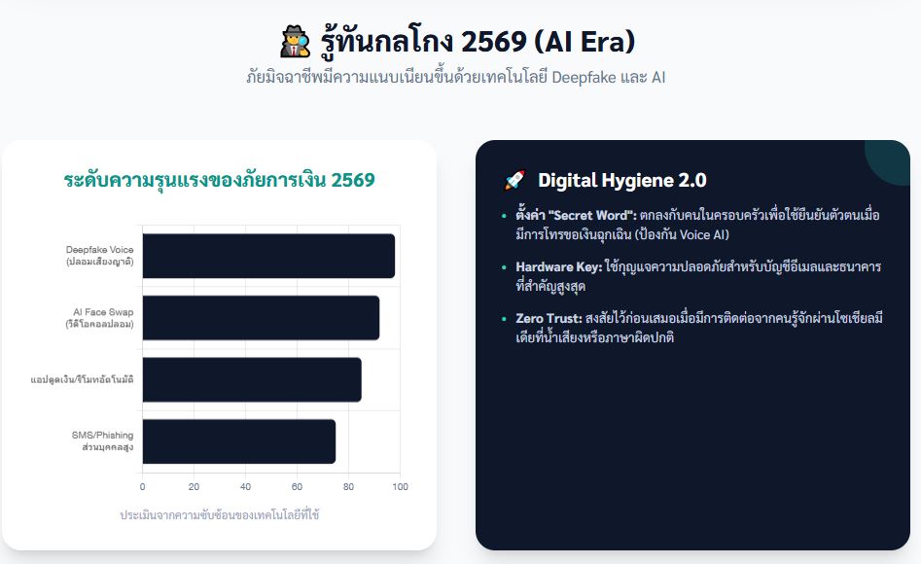Click the bullet dot before Secret Word
The width and height of the screenshot is (921, 564).
[x=504, y=216]
